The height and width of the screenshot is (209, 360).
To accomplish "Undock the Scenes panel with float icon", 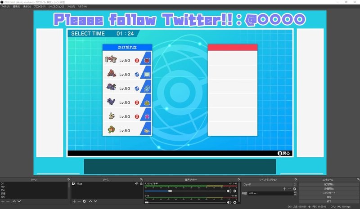I will [x=69, y=180].
